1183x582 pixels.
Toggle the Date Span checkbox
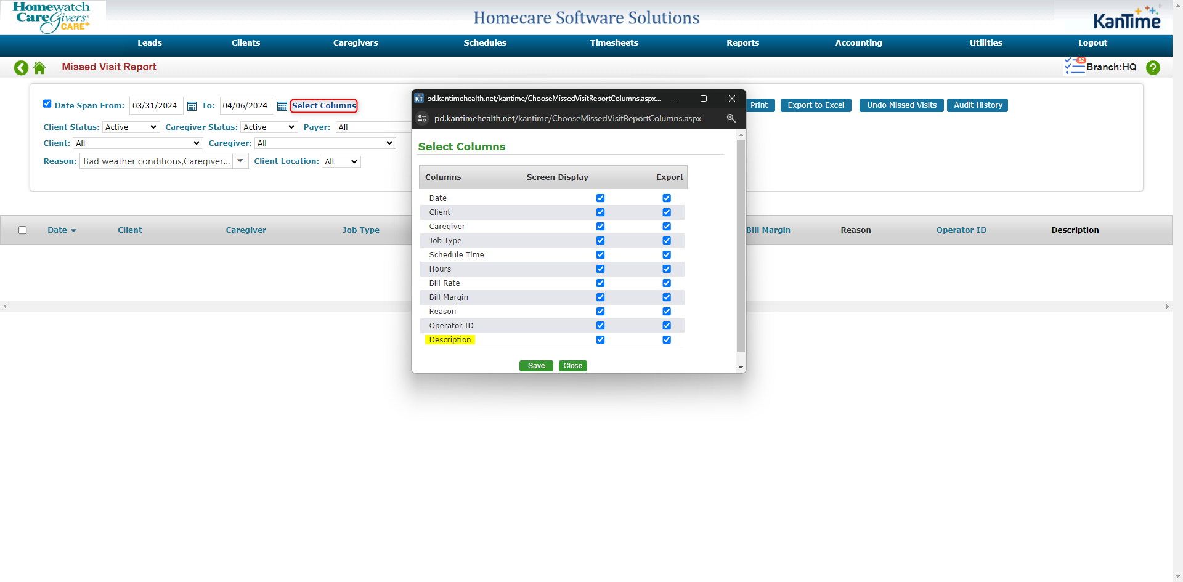click(x=47, y=103)
